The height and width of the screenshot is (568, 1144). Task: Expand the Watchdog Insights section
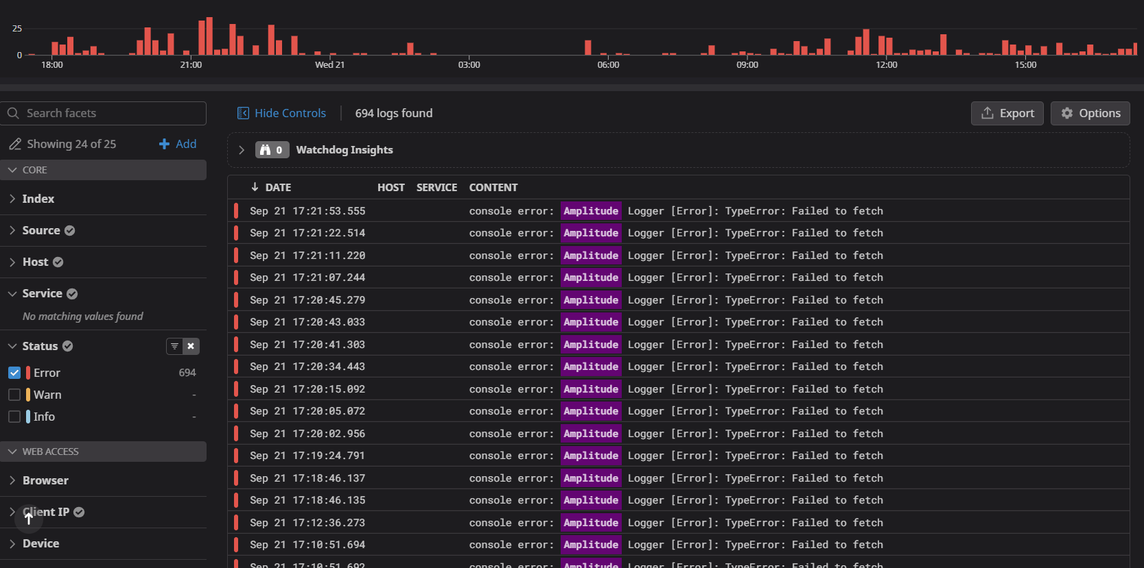click(x=242, y=150)
